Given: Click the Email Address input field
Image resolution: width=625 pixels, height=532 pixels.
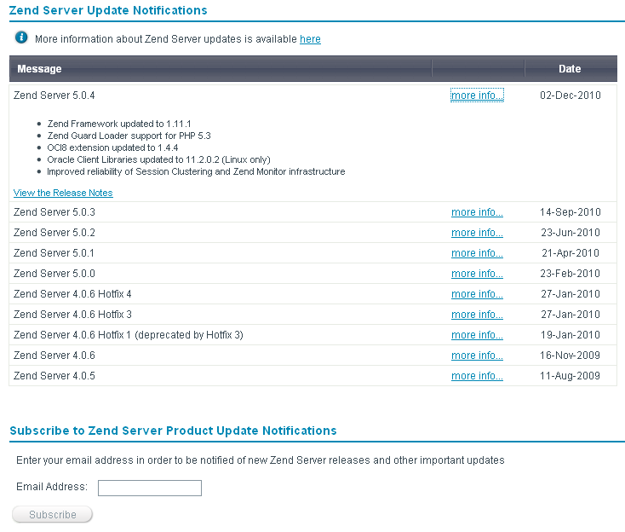Looking at the screenshot, I should (150, 488).
